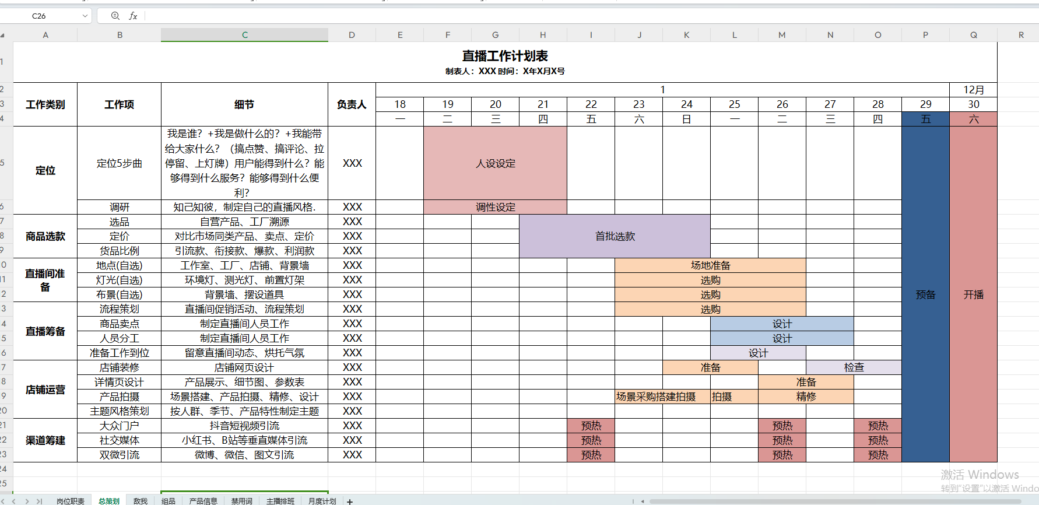The image size is (1039, 505).
Task: Select the 渠道筹建 category cell
Action: tap(45, 440)
